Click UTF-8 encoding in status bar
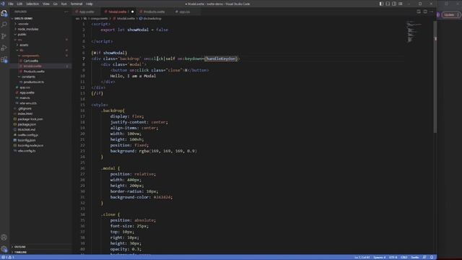 pos(393,257)
